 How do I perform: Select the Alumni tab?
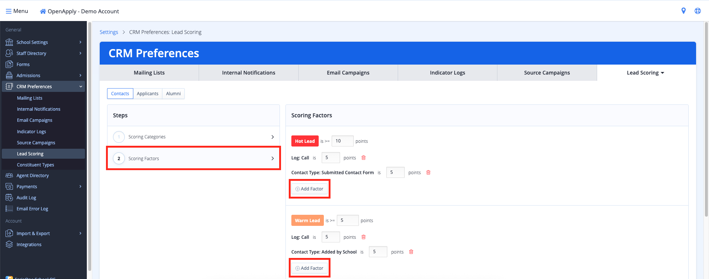(x=173, y=94)
